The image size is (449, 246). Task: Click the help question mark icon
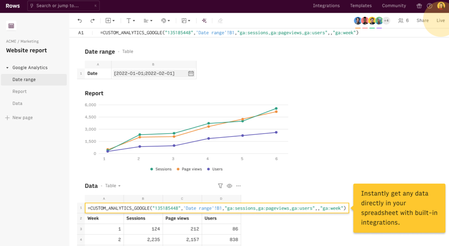(429, 6)
